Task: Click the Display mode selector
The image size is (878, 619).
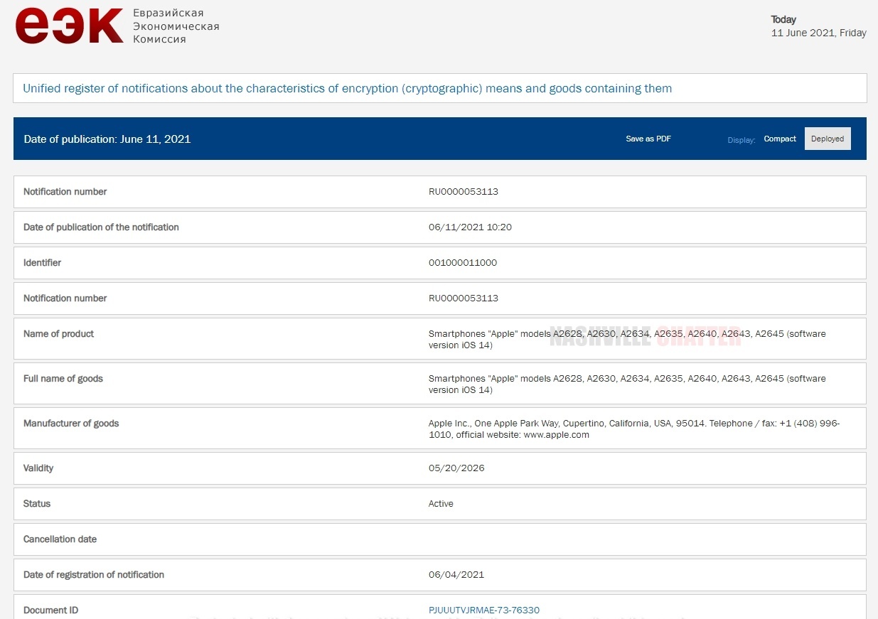Action: [x=742, y=140]
